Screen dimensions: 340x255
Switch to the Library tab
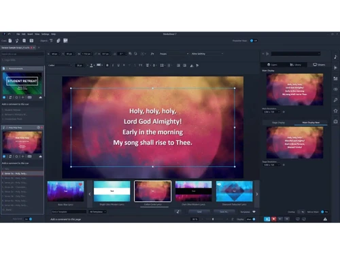pyautogui.click(x=295, y=65)
